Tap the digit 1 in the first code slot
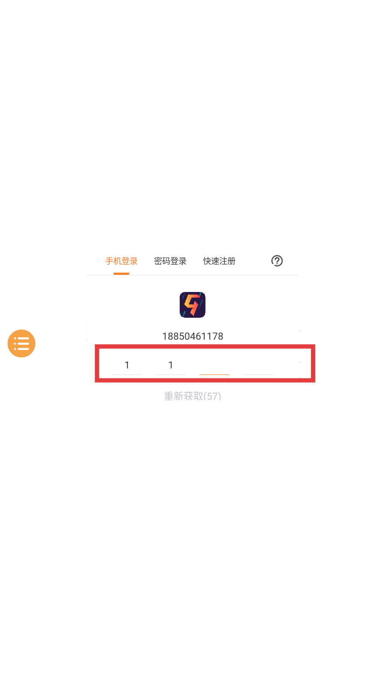Screen dimensions: 386x687 click(x=127, y=365)
